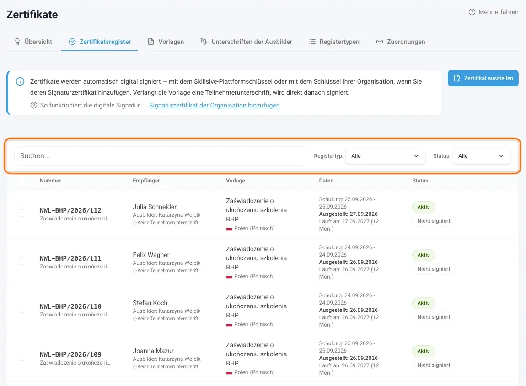Click Polish flag in Joanna Mazur row

229,372
